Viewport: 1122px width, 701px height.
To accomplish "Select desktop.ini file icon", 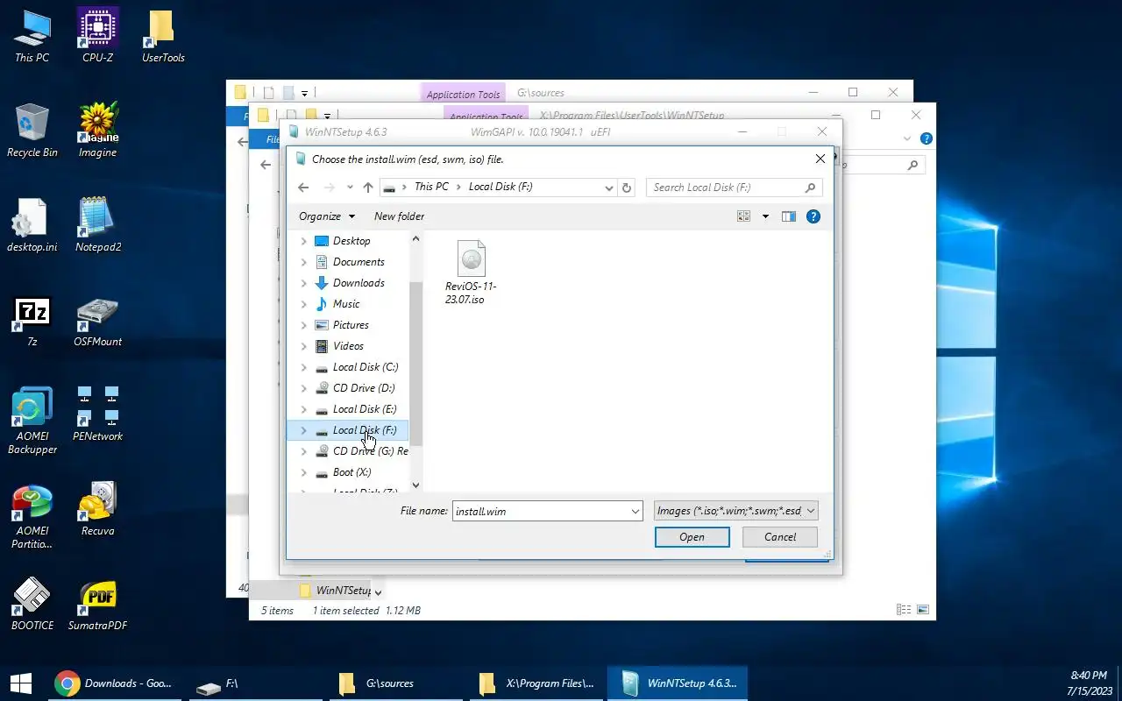I will pyautogui.click(x=32, y=225).
